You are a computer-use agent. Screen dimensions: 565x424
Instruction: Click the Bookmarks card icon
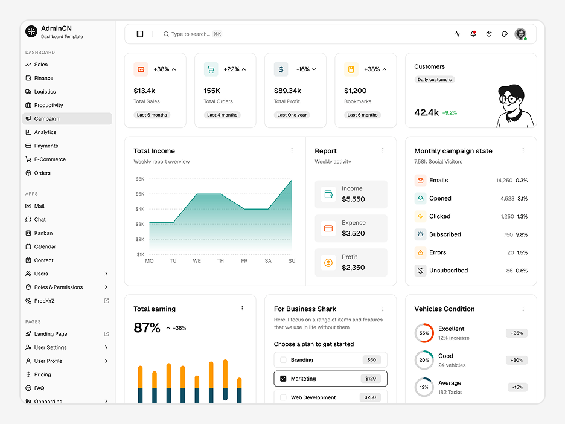tap(351, 69)
